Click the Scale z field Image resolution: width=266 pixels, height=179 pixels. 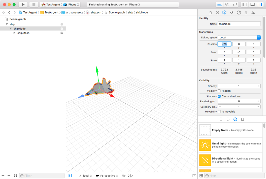254,60
